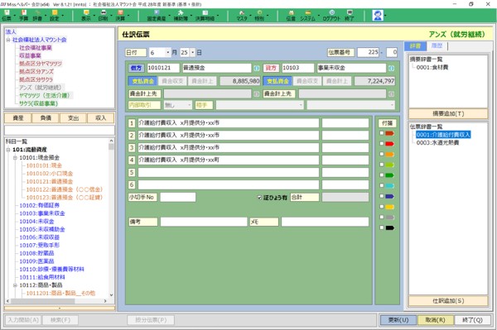Select 1010121:普通預金 in account tree
The width and height of the screenshot is (497, 330).
click(50, 182)
